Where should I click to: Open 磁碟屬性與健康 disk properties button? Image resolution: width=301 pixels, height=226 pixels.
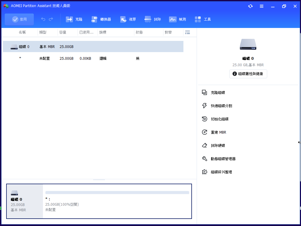pos(248,74)
